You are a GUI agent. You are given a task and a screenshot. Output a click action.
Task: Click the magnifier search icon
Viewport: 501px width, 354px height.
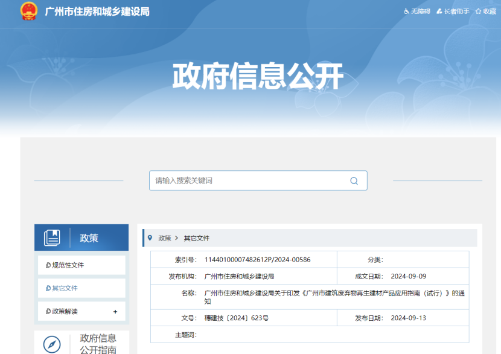click(354, 181)
